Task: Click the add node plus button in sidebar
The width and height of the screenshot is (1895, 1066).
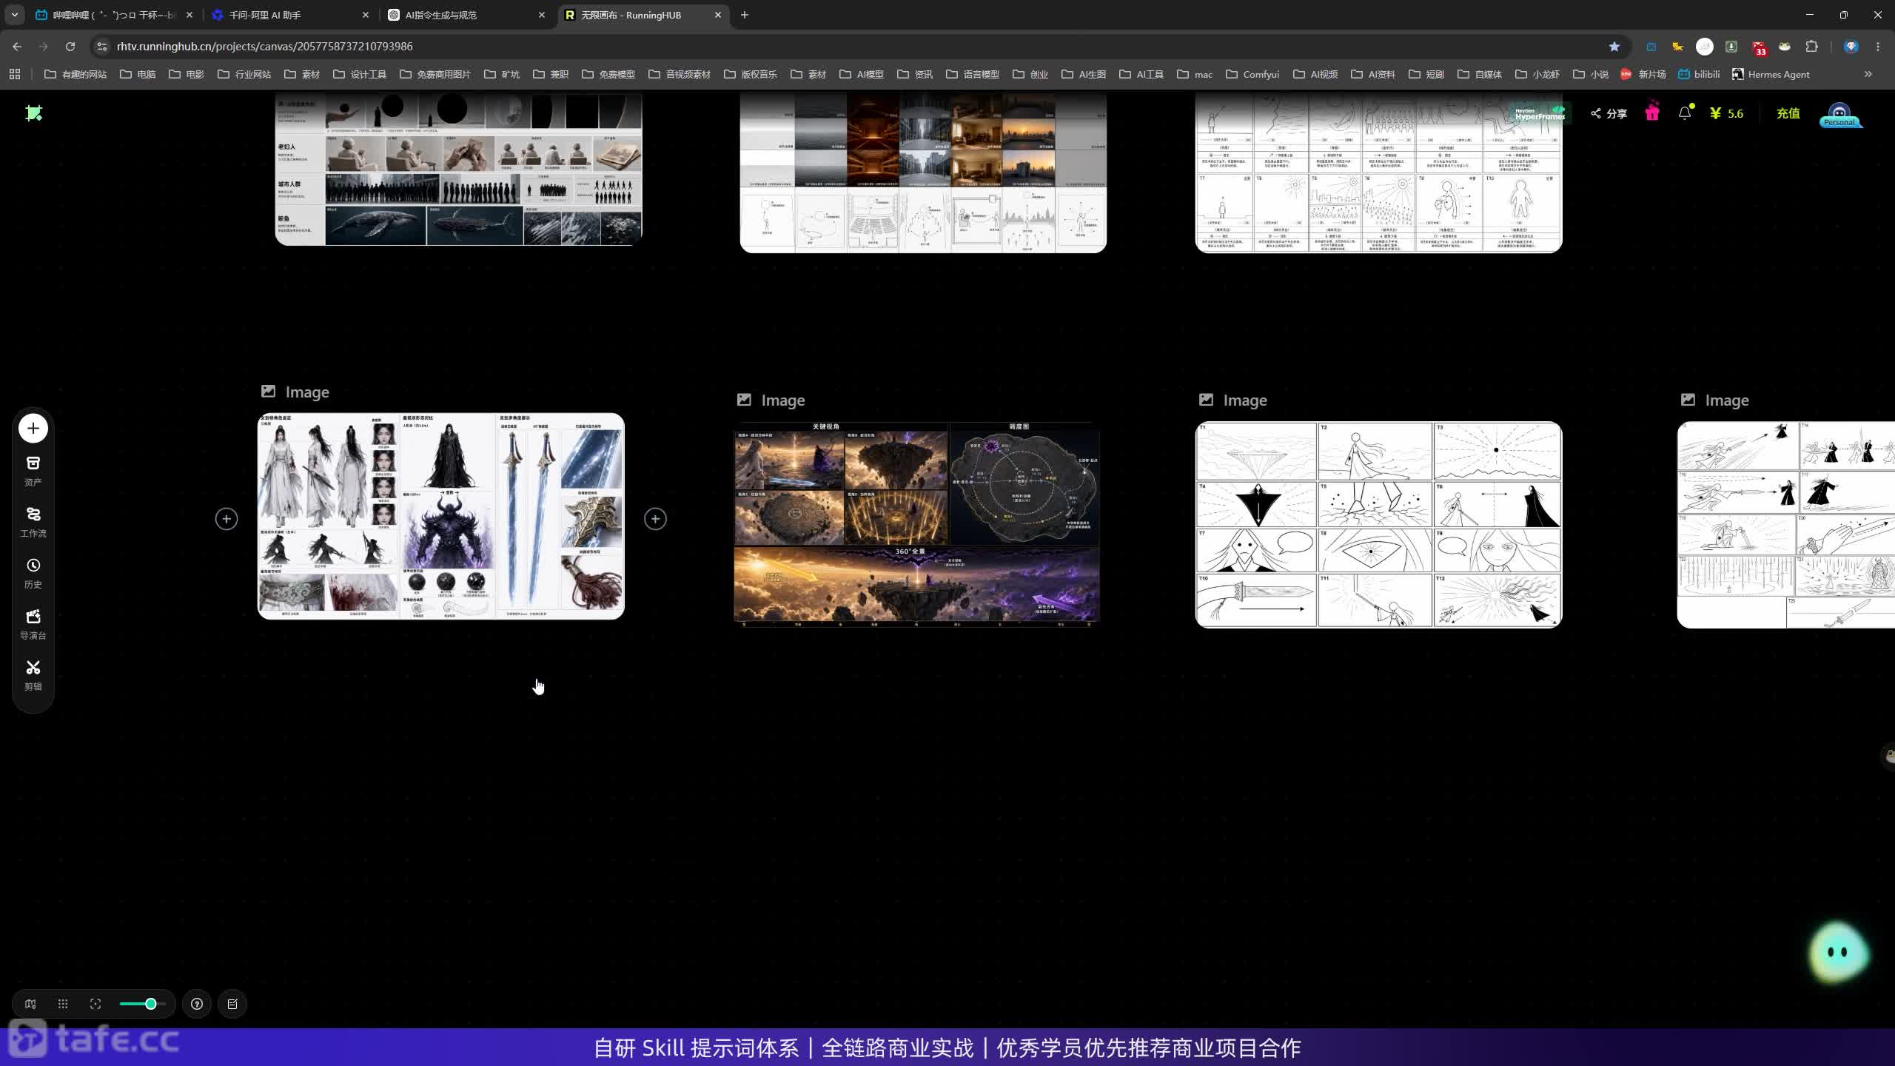Action: (x=33, y=429)
